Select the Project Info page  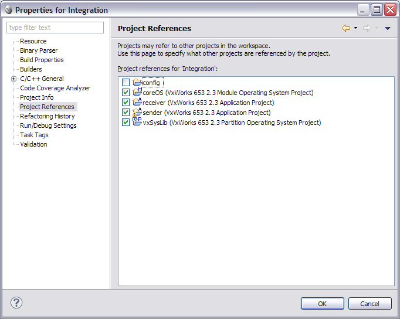37,97
